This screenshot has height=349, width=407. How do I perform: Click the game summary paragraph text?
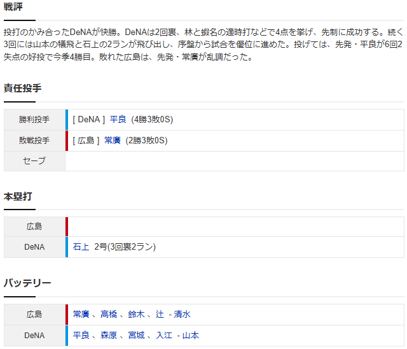click(x=203, y=45)
